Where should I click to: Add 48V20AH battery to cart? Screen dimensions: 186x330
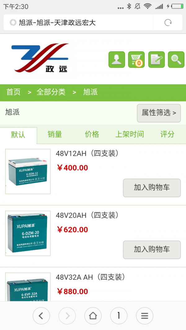coord(152,250)
